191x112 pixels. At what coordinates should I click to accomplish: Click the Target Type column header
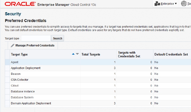pos(45,54)
